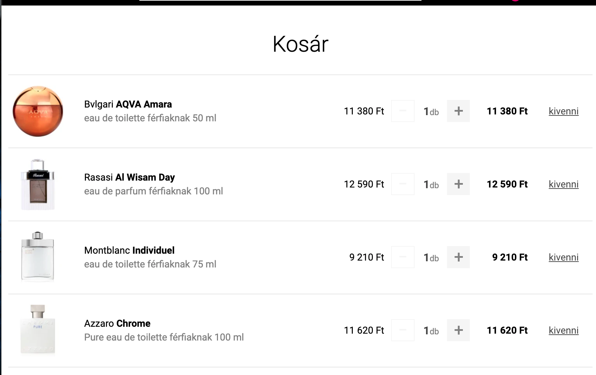Increase quantity of Azzaro Chrome

pos(458,330)
